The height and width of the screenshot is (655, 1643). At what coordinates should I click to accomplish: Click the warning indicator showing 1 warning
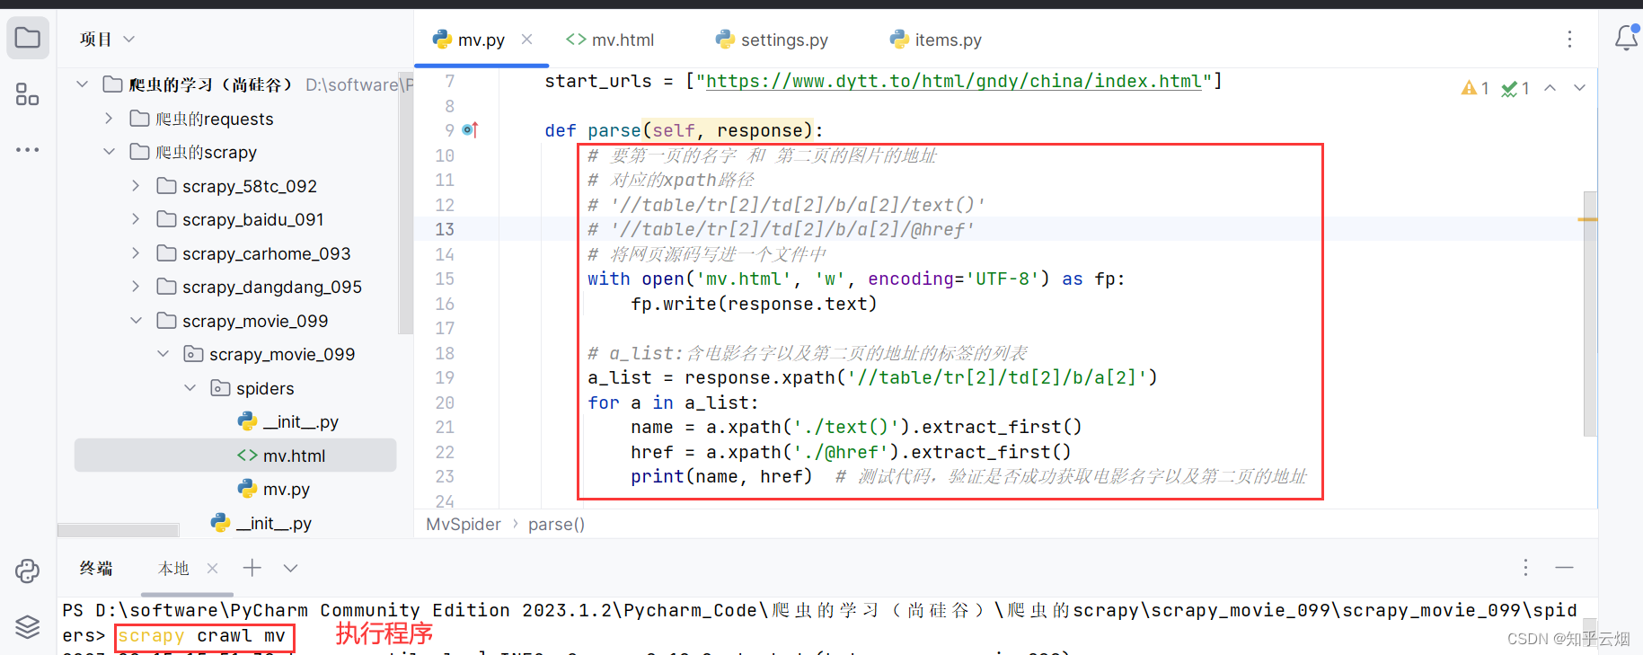pyautogui.click(x=1475, y=88)
